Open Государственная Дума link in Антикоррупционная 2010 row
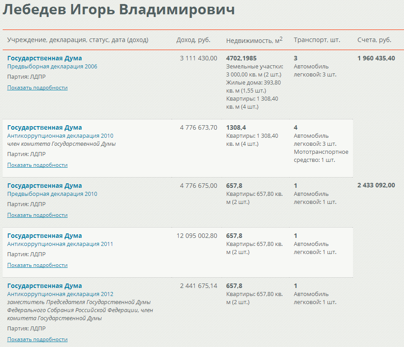Image resolution: width=404 pixels, height=347 pixels. coord(44,127)
